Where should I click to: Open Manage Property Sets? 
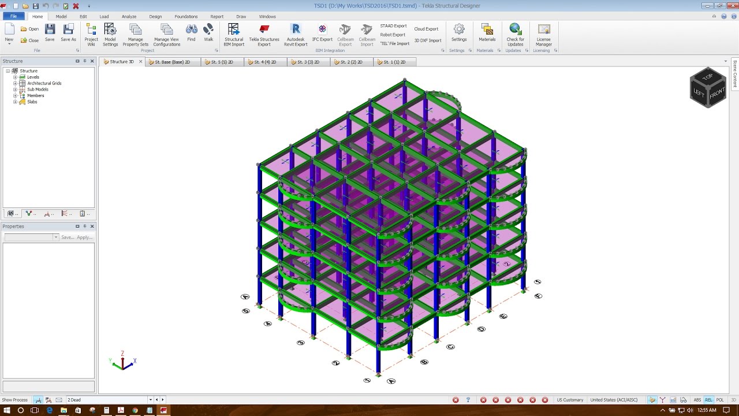coord(135,34)
